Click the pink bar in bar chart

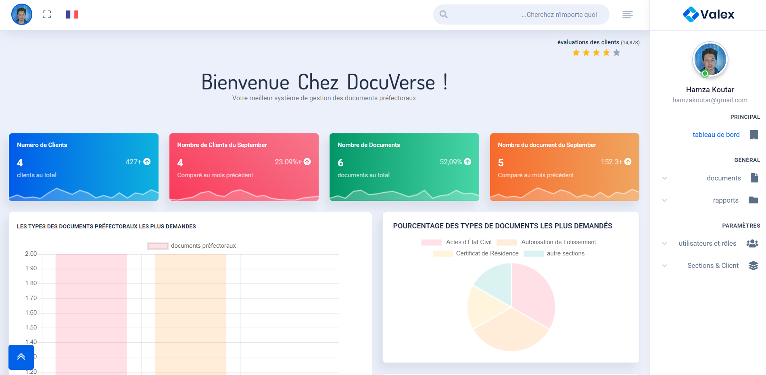pos(91,314)
